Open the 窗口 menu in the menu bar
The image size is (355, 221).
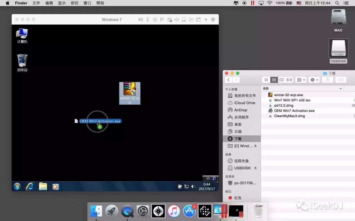(x=87, y=3)
